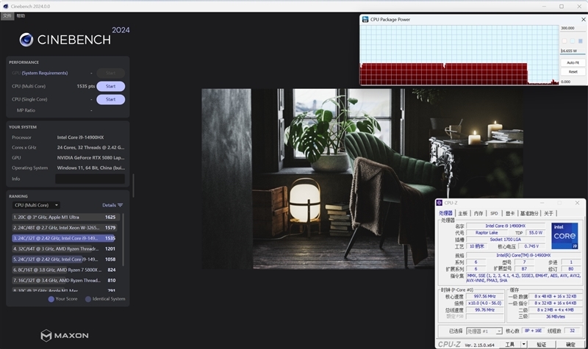Click the current power wattage field
Screen dimensions: 588x349
pos(573,51)
